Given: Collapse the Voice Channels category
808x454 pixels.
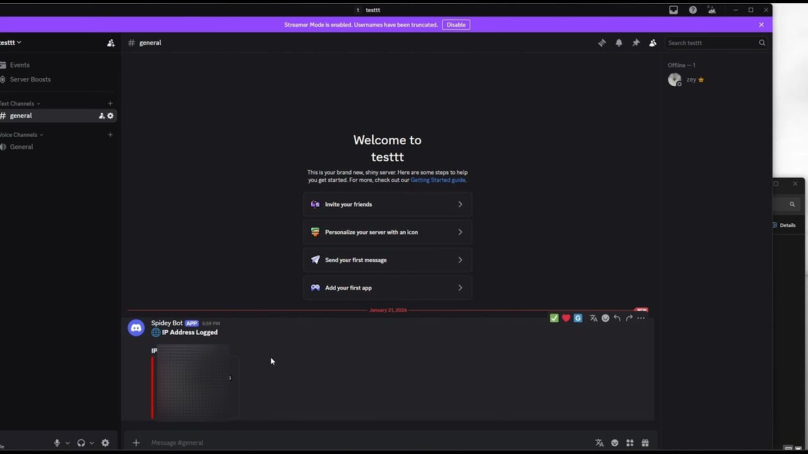Looking at the screenshot, I should pyautogui.click(x=21, y=135).
